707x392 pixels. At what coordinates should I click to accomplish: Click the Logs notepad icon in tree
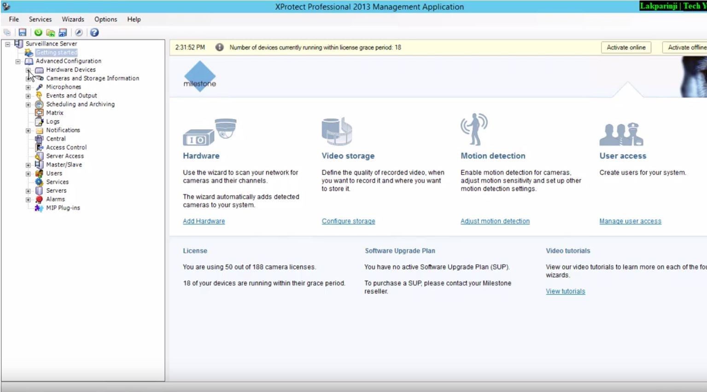click(x=39, y=121)
